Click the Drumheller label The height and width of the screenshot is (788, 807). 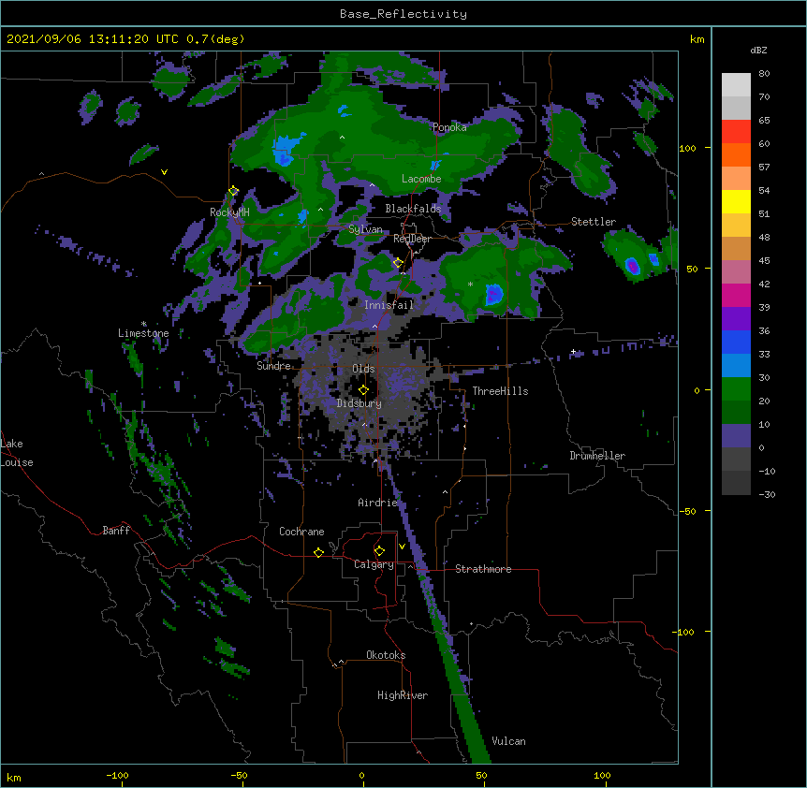597,456
